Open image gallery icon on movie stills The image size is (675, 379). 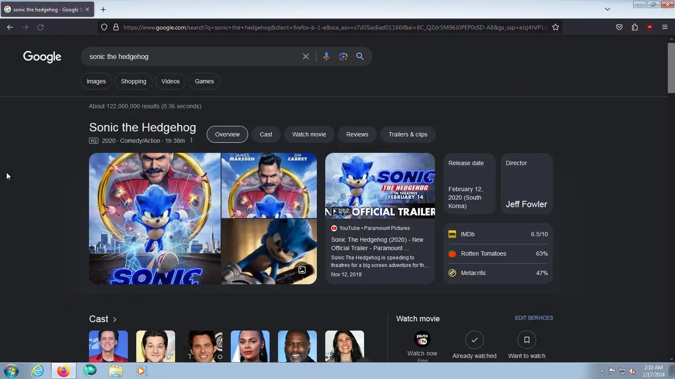click(302, 270)
